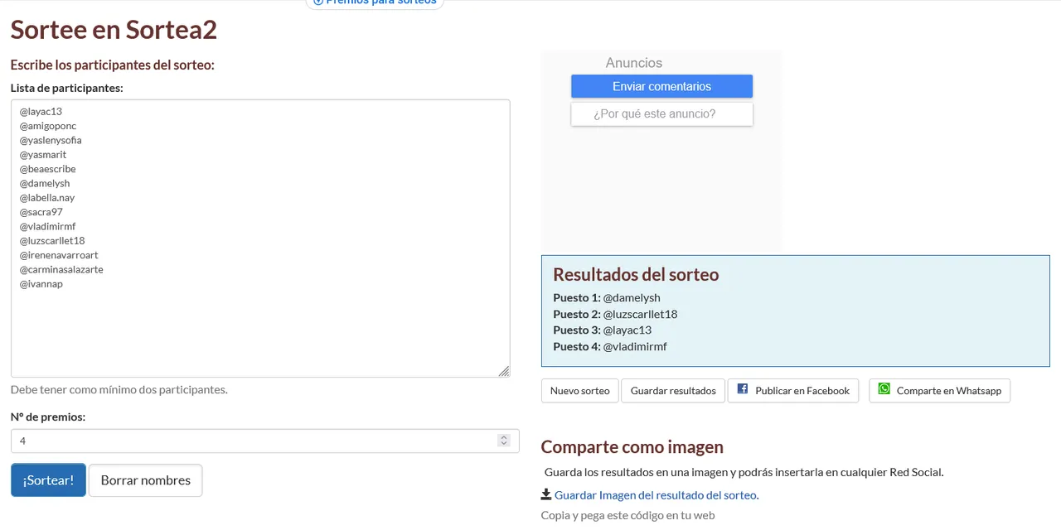Click on @layac13 in participants list
Screen dimensions: 1061x530
click(x=41, y=111)
